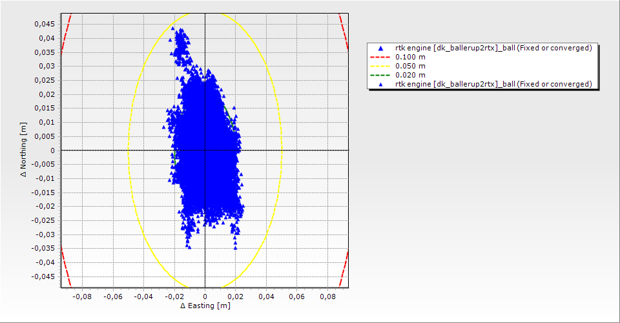The image size is (620, 323).
Task: Click the 0,06 easting axis label
Action: pyautogui.click(x=297, y=297)
